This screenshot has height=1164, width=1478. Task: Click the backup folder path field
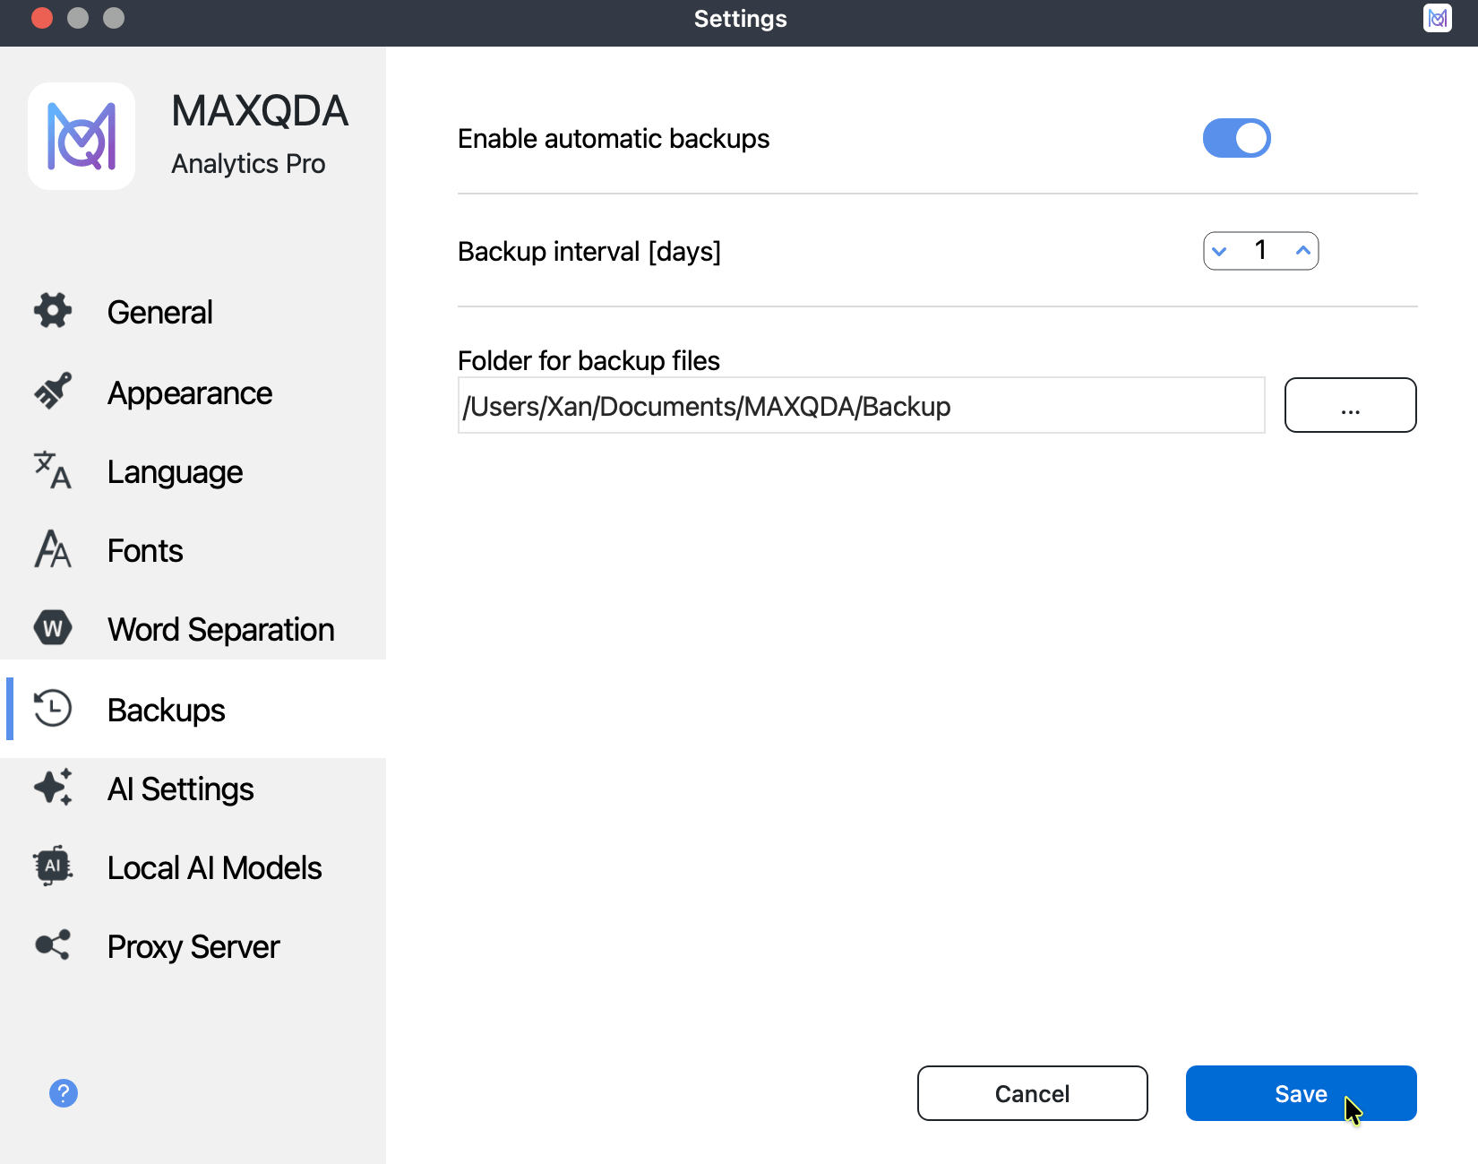861,405
